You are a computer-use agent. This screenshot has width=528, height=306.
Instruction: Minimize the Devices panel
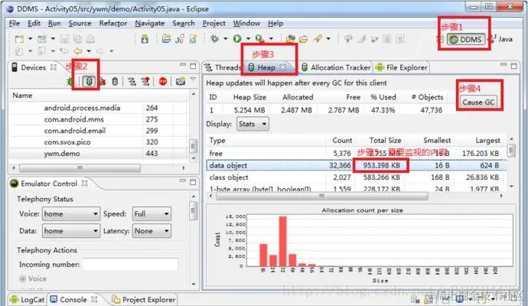point(183,65)
